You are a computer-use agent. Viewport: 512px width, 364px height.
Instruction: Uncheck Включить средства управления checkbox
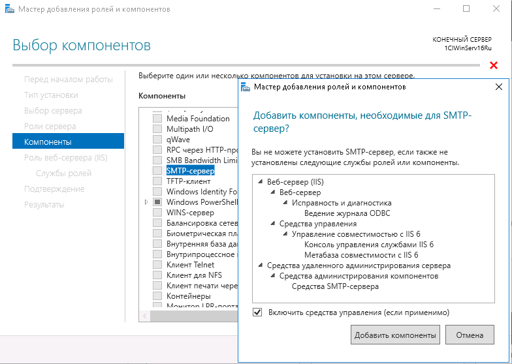tap(257, 312)
